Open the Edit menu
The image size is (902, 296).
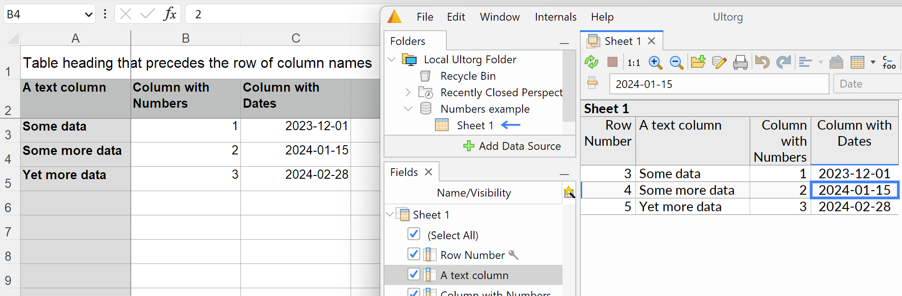(456, 17)
